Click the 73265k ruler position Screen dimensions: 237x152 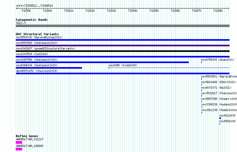[154, 11]
